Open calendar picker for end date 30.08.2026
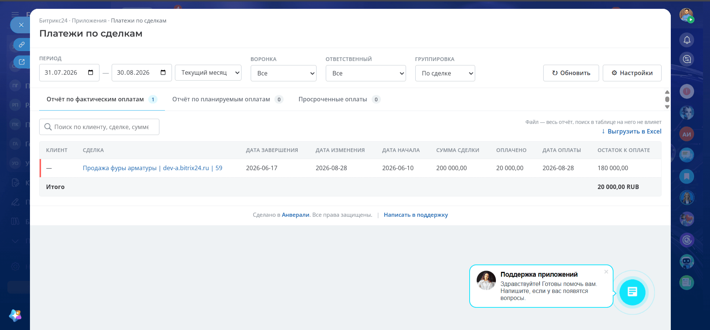710x330 pixels. pyautogui.click(x=163, y=73)
